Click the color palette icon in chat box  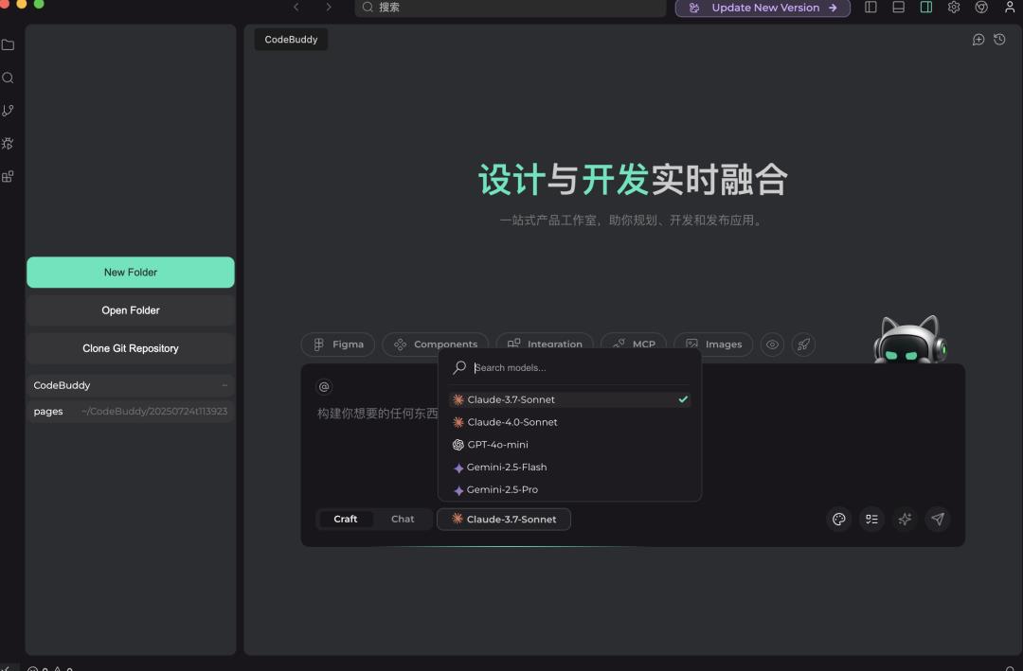[x=838, y=519]
